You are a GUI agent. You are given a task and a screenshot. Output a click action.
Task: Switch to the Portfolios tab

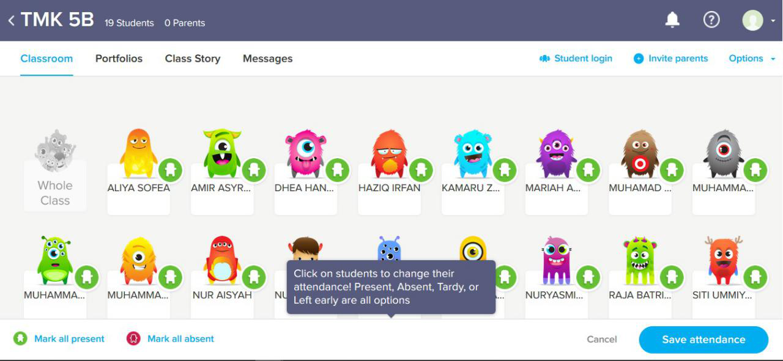coord(119,59)
